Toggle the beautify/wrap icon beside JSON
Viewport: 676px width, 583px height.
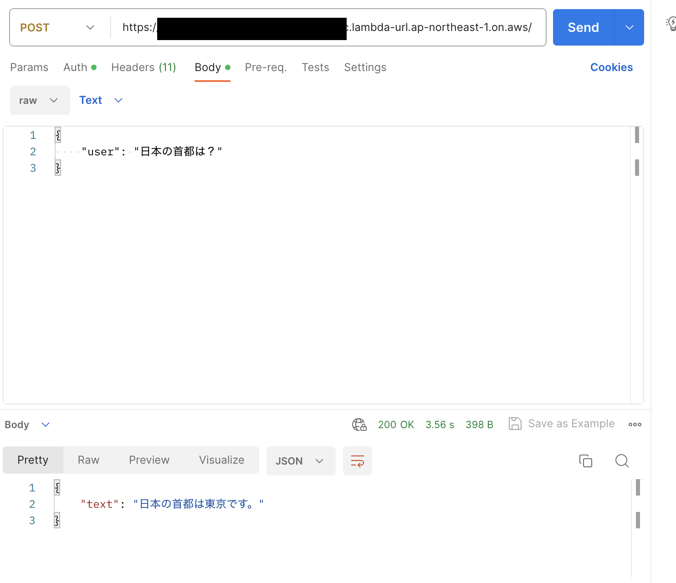point(358,461)
